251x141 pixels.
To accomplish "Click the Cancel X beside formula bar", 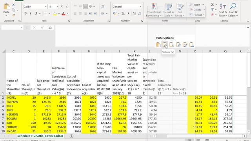I will 34,27.
